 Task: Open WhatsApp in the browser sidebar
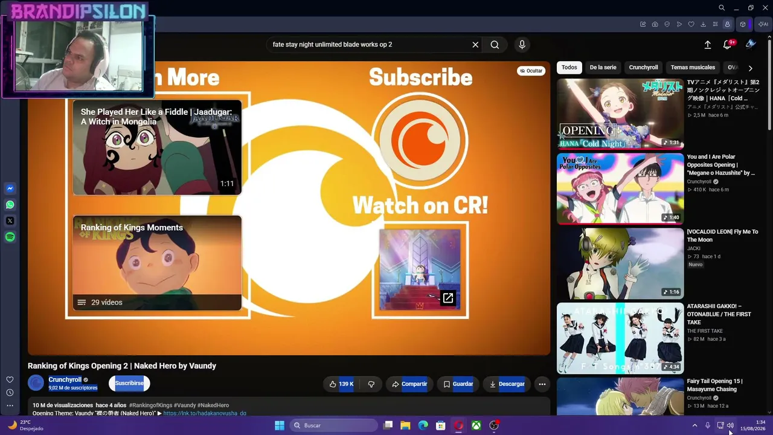click(x=10, y=205)
